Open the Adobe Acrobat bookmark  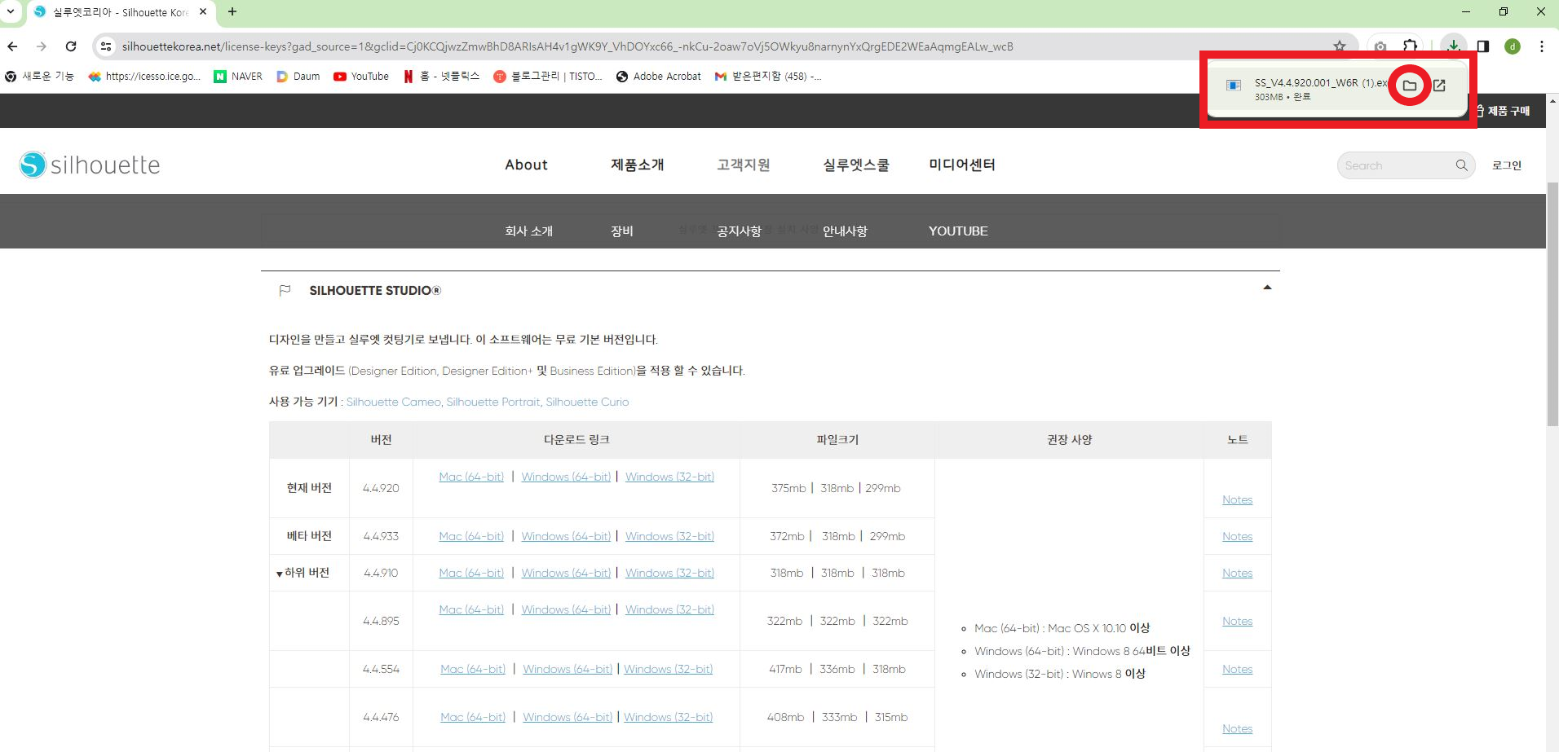coord(659,77)
